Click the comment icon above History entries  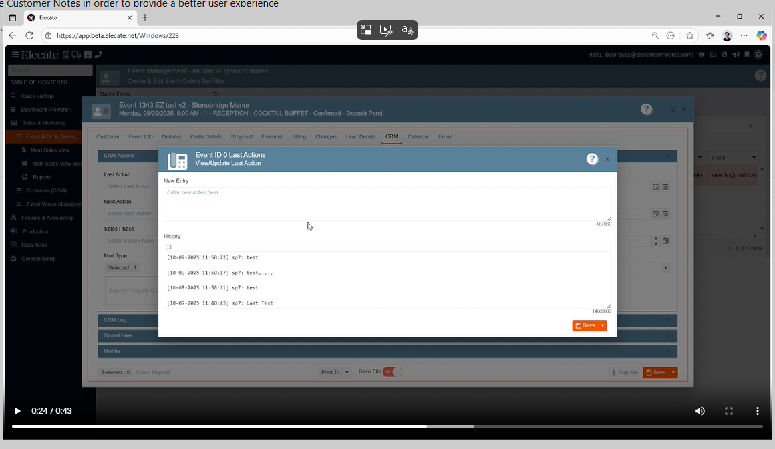click(x=168, y=247)
